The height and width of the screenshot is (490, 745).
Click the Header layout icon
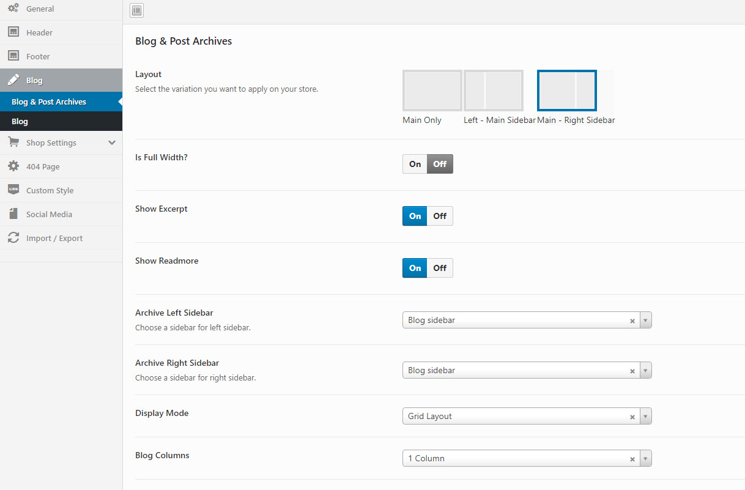[x=13, y=32]
